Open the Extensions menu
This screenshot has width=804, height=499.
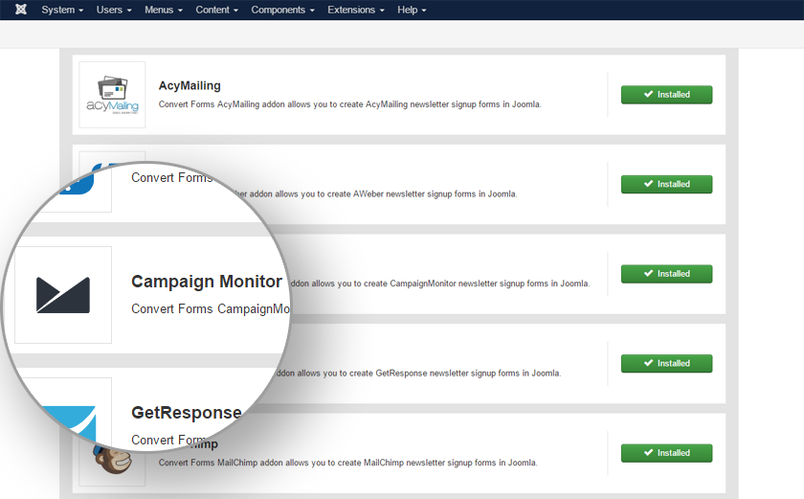click(x=356, y=10)
